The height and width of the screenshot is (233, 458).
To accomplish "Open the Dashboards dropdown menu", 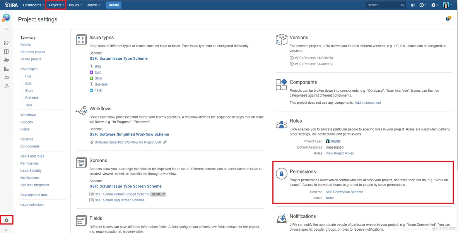I will (33, 5).
